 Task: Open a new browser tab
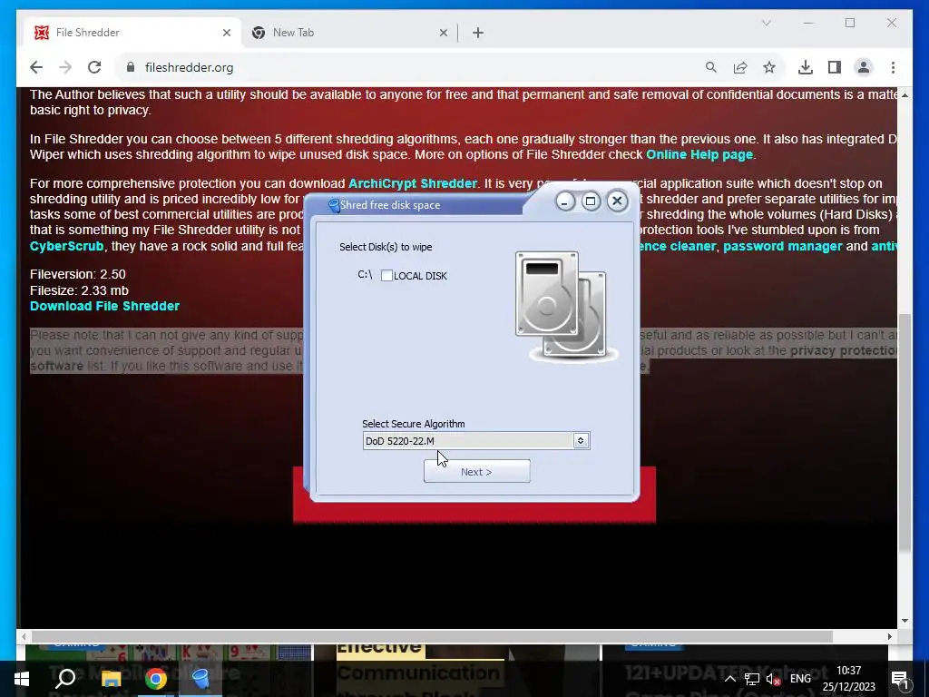[x=478, y=33]
